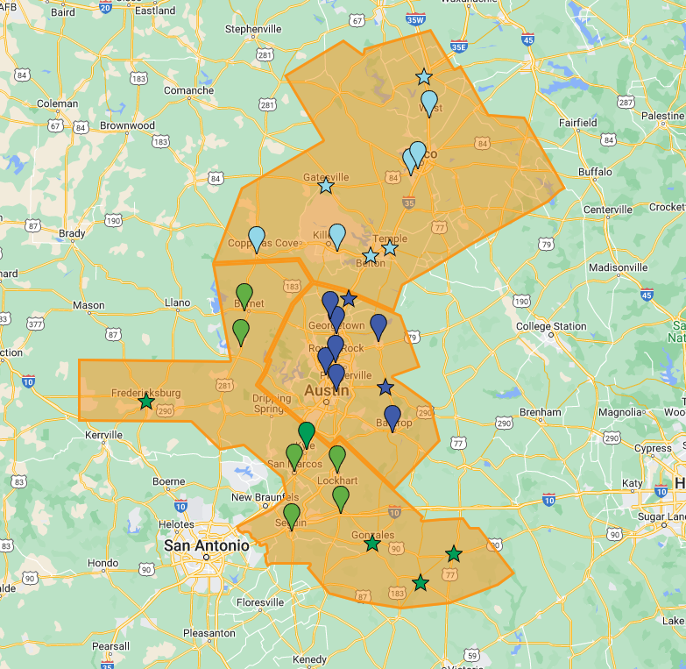Click the College Station label

pyautogui.click(x=551, y=326)
